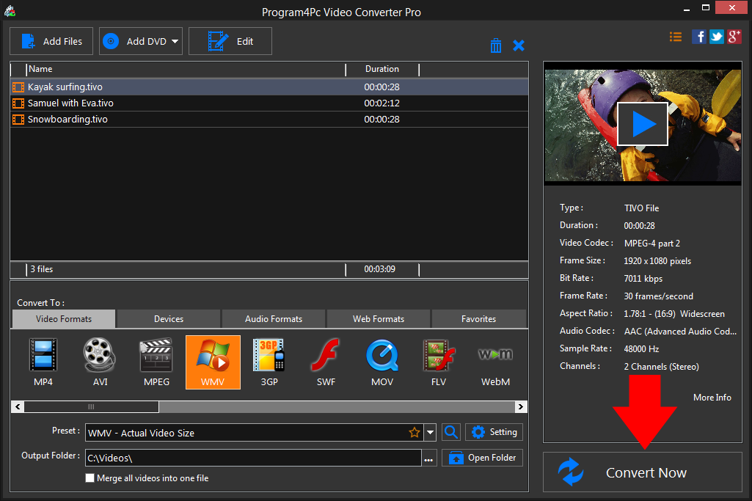Click the total duration 00:03:09 text
The width and height of the screenshot is (752, 501).
pos(380,269)
